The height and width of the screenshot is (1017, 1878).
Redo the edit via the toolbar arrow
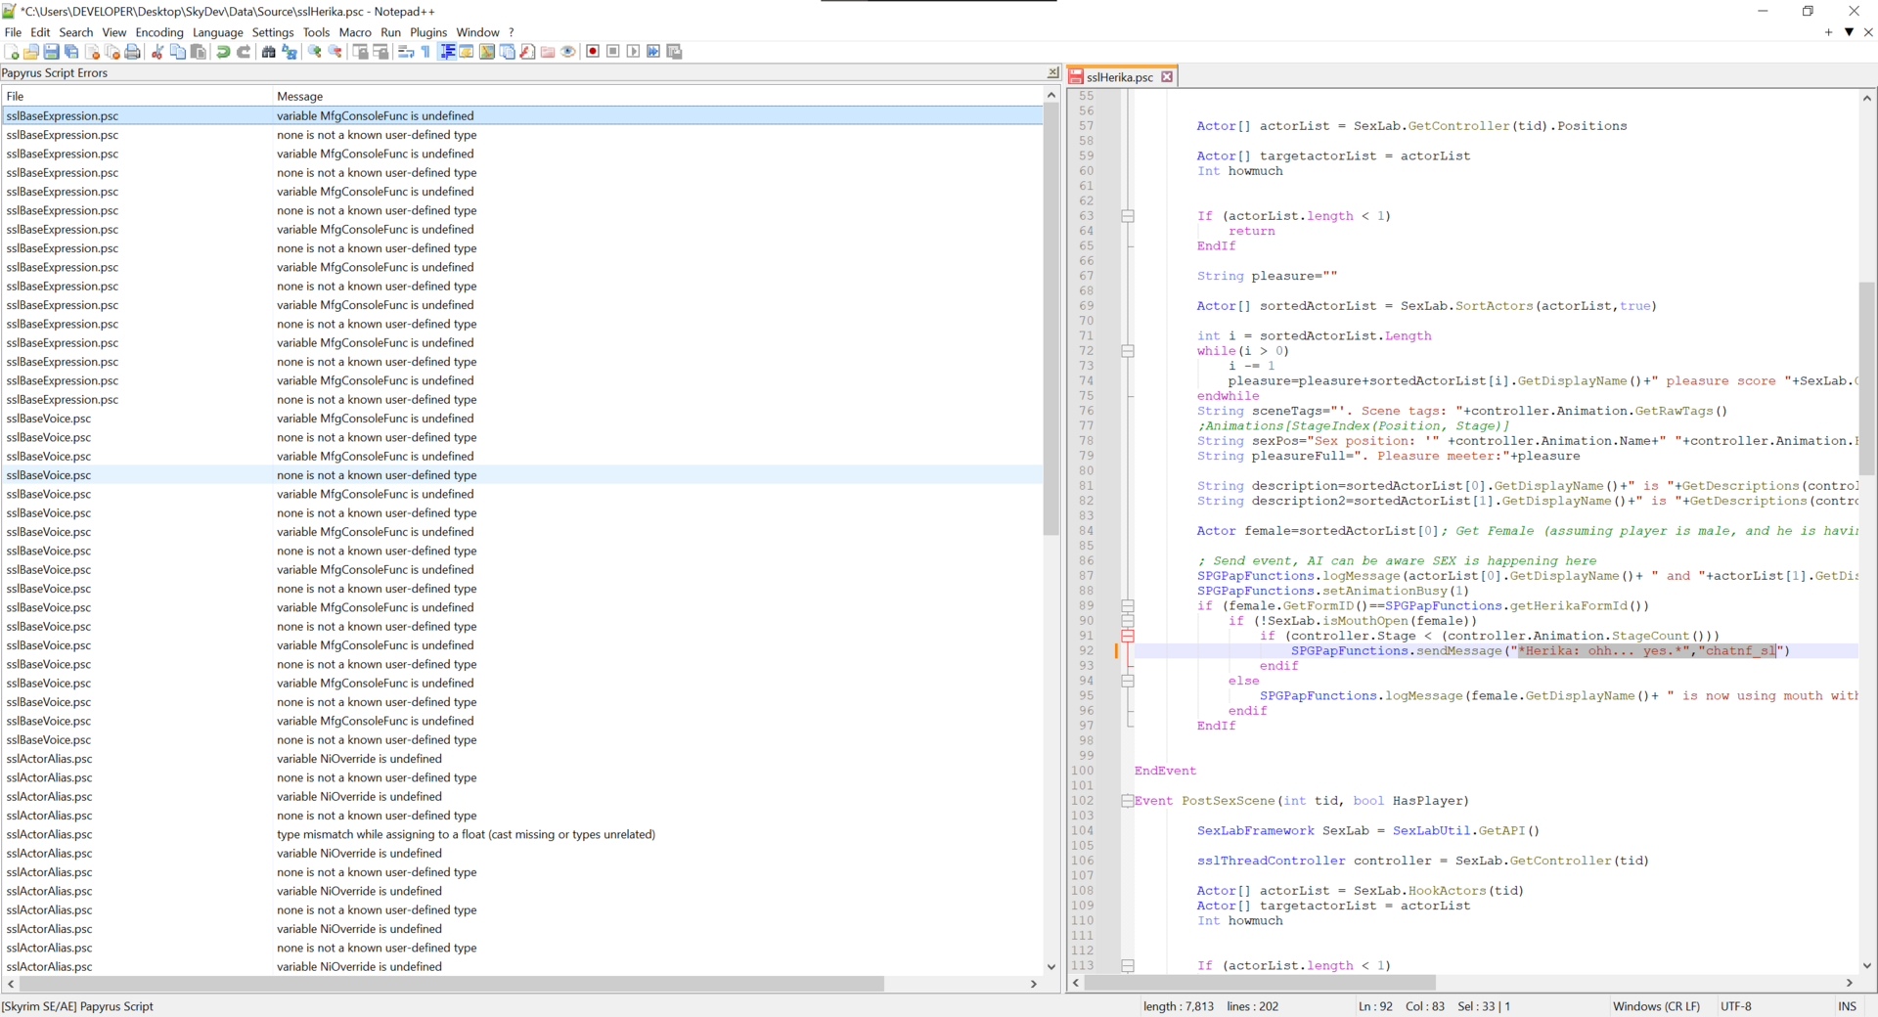244,51
